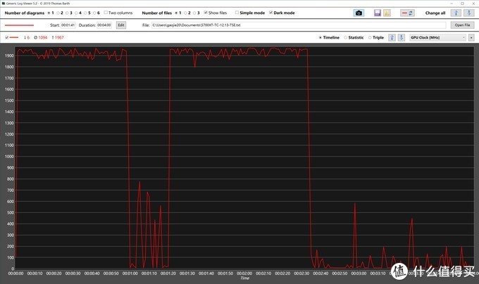479x284 pixels.
Task: Click the 00:00:00 time axis label
Action: [15, 273]
